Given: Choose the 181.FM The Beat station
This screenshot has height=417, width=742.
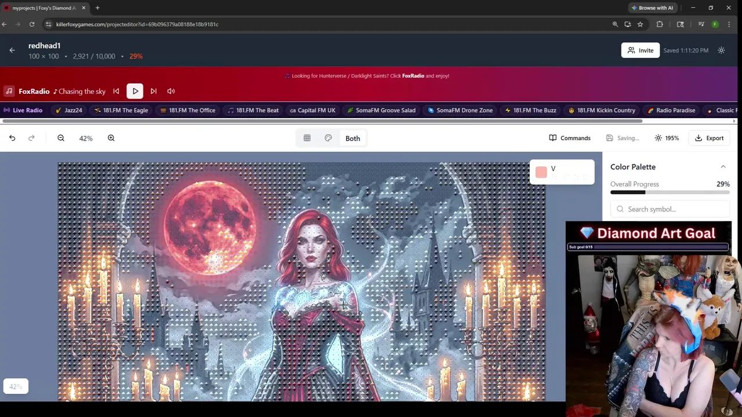Looking at the screenshot, I should click(x=253, y=110).
